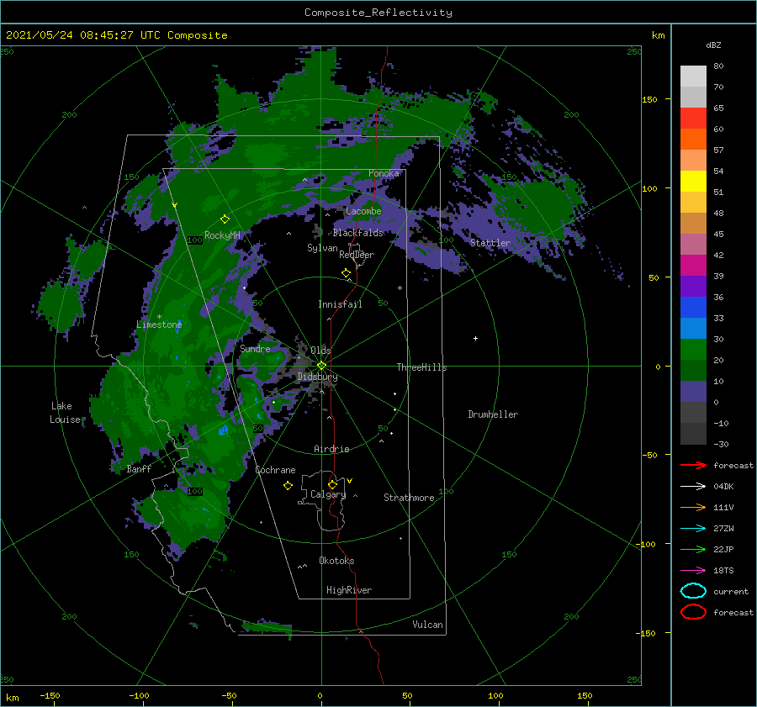
Task: Click the orange 111V arrow legend icon
Action: (693, 507)
